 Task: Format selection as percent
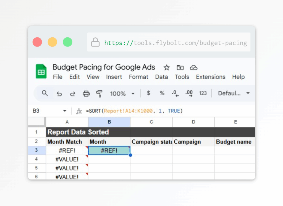click(162, 93)
